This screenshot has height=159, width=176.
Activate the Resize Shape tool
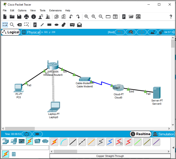(x=27, y=25)
